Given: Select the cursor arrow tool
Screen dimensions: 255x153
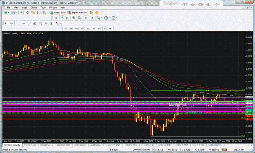Looking at the screenshot, I should [x=5, y=24].
